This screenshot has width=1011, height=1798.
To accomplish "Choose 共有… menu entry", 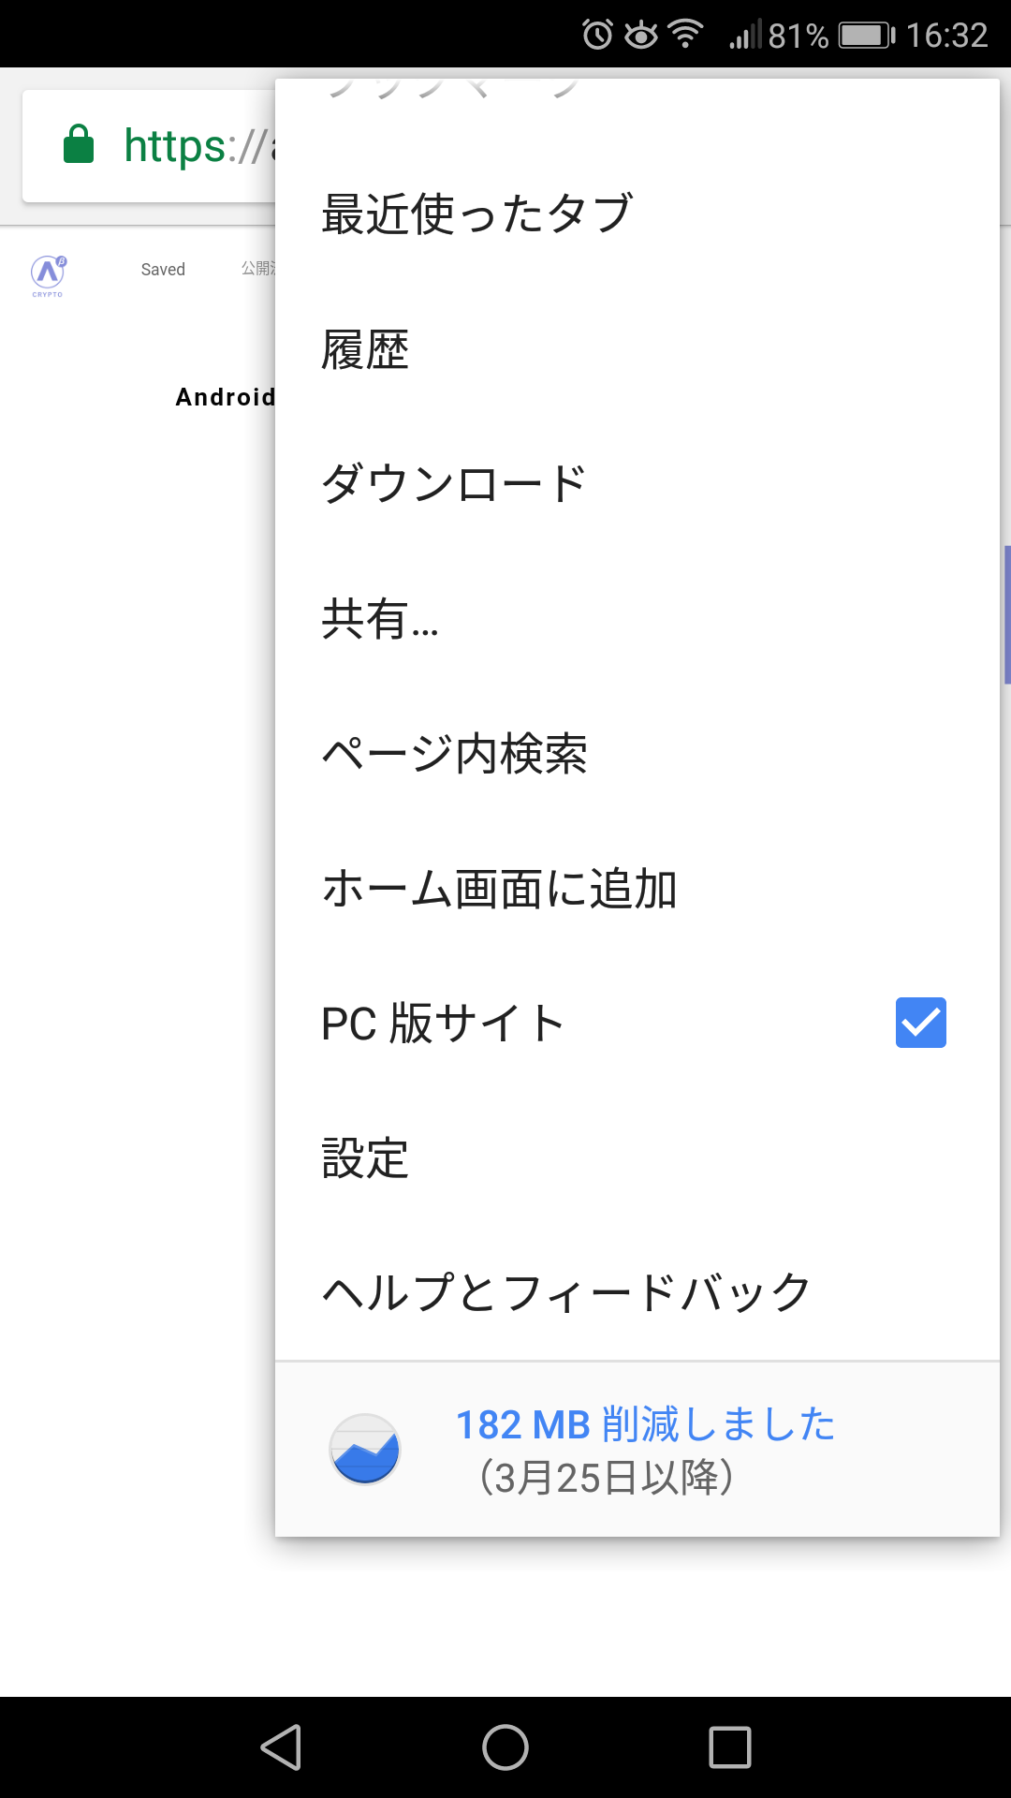I will click(380, 619).
